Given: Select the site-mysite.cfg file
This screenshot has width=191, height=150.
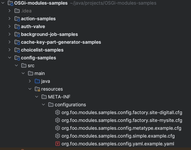Looking at the screenshot, I should (122, 120).
